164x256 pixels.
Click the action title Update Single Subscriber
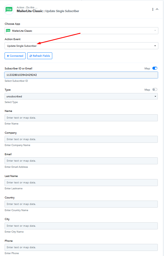(x=62, y=11)
